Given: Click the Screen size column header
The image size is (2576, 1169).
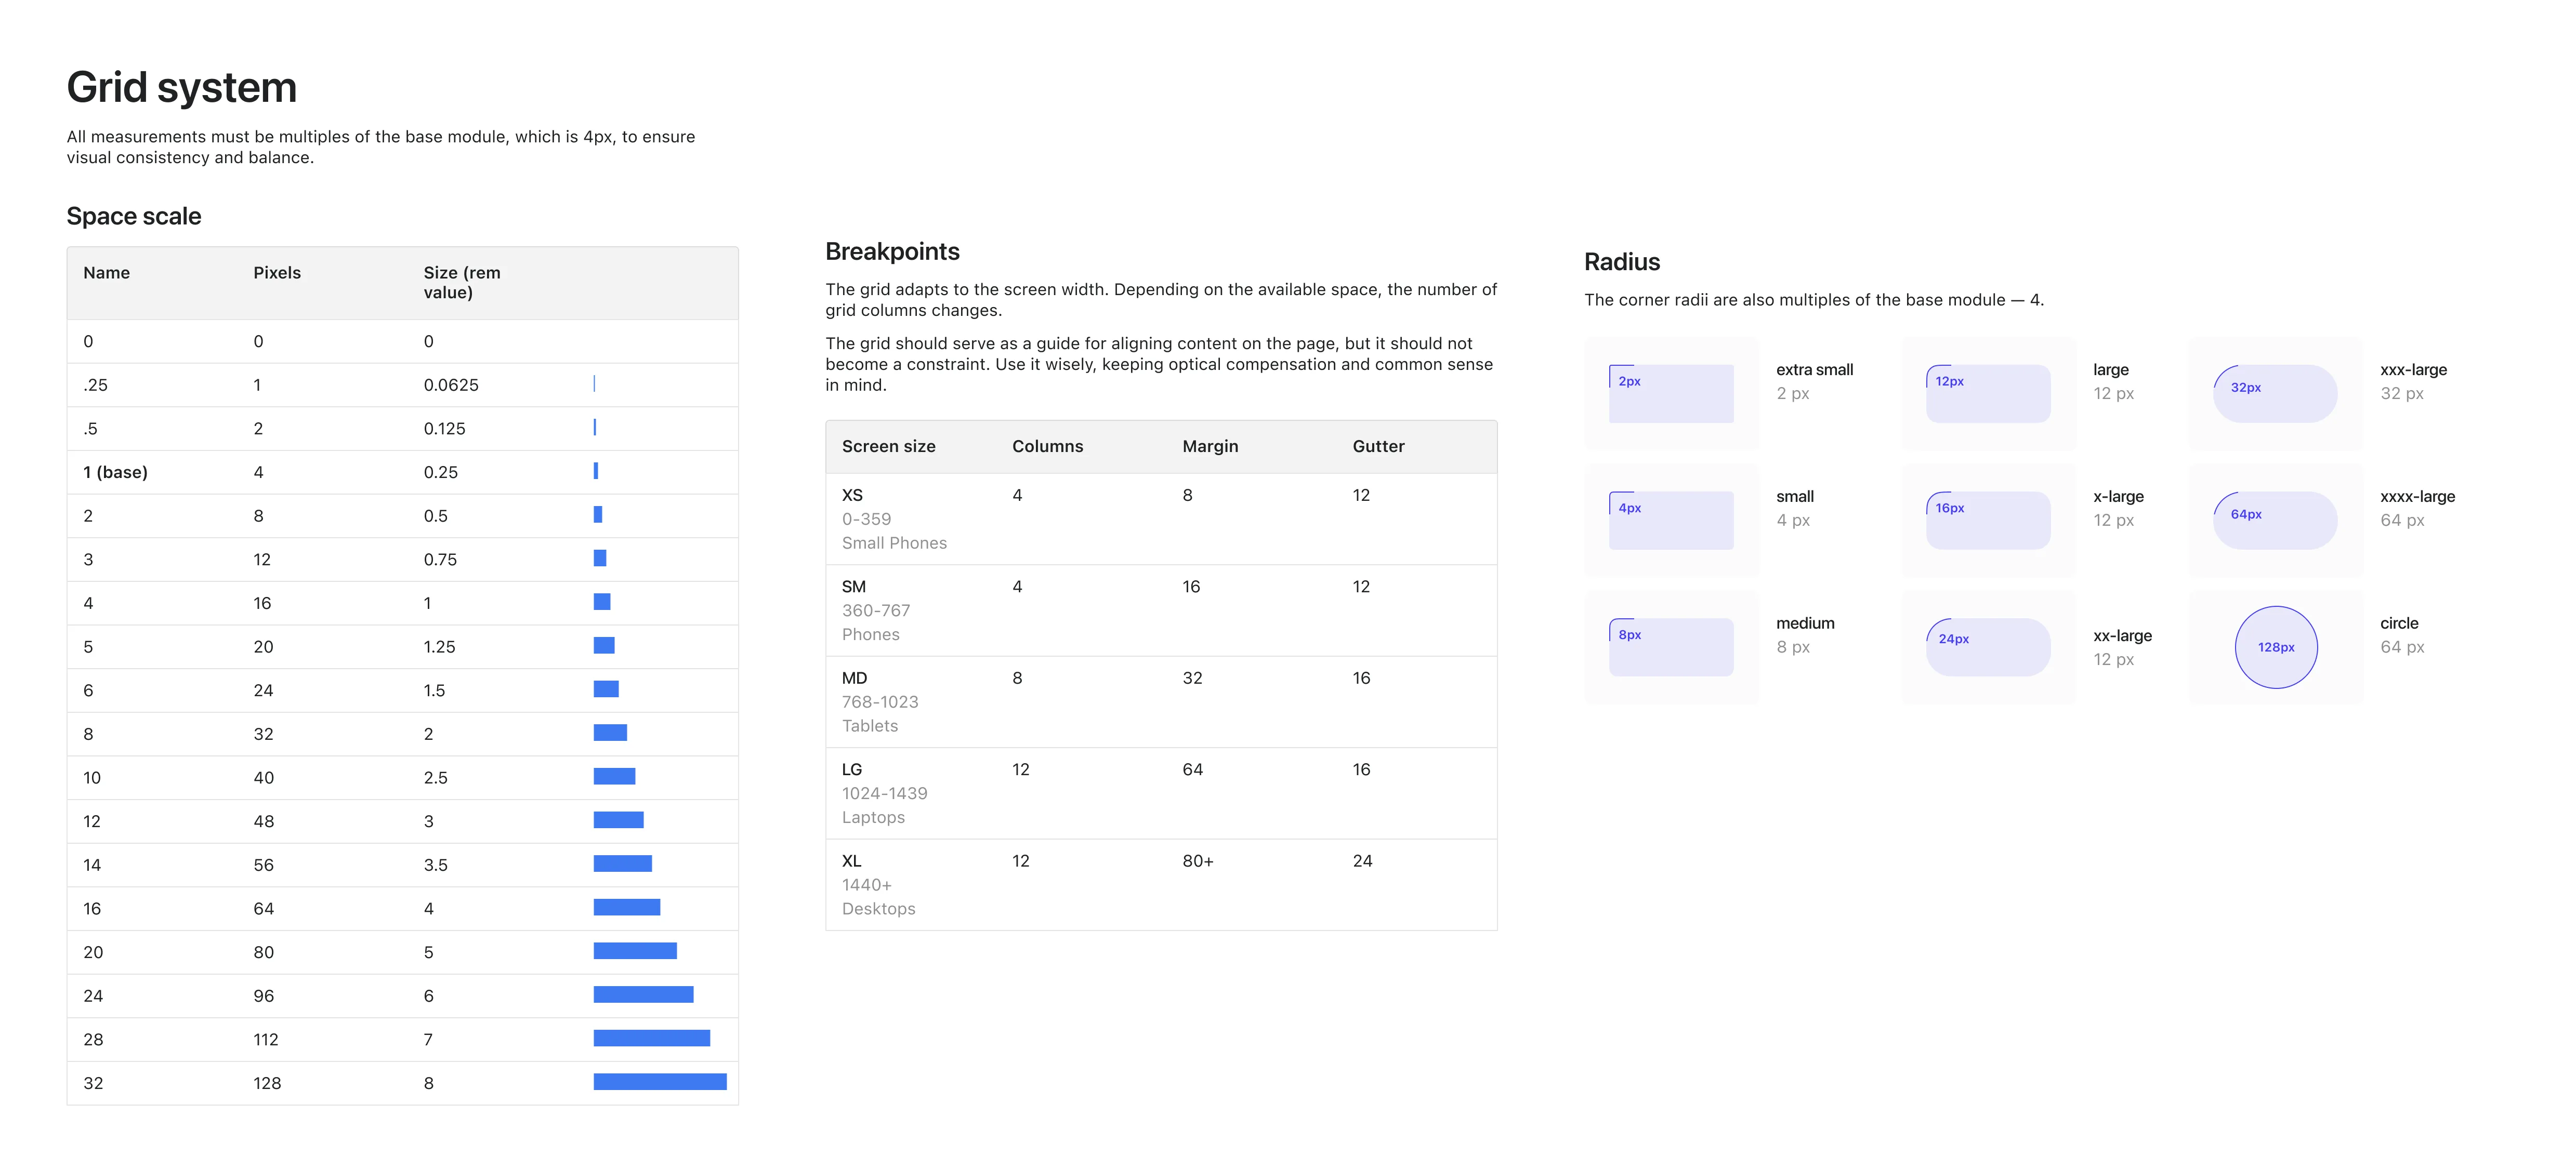Looking at the screenshot, I should (888, 446).
